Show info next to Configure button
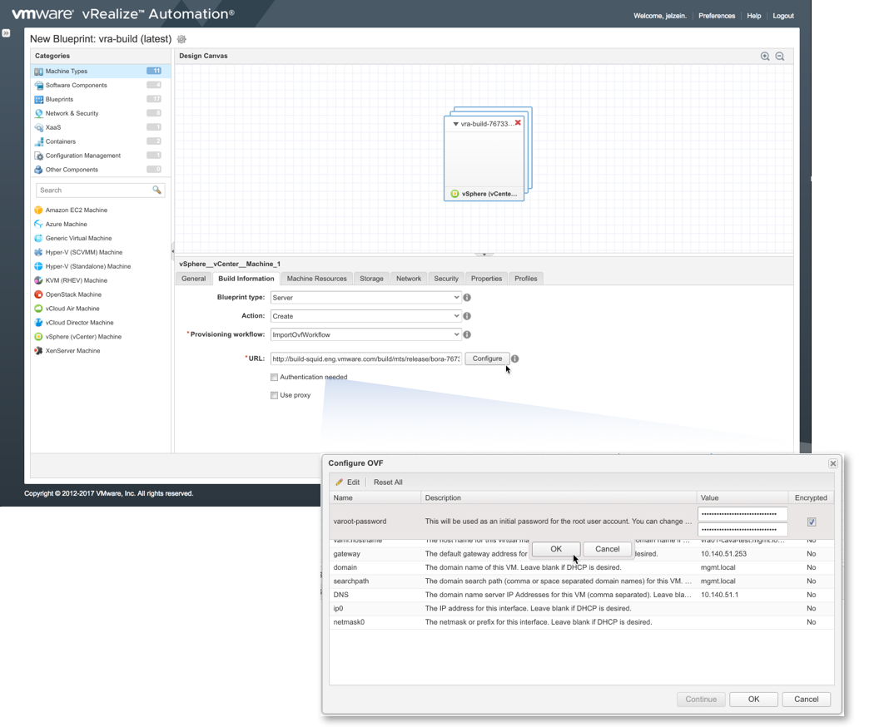This screenshot has height=727, width=889. point(514,359)
